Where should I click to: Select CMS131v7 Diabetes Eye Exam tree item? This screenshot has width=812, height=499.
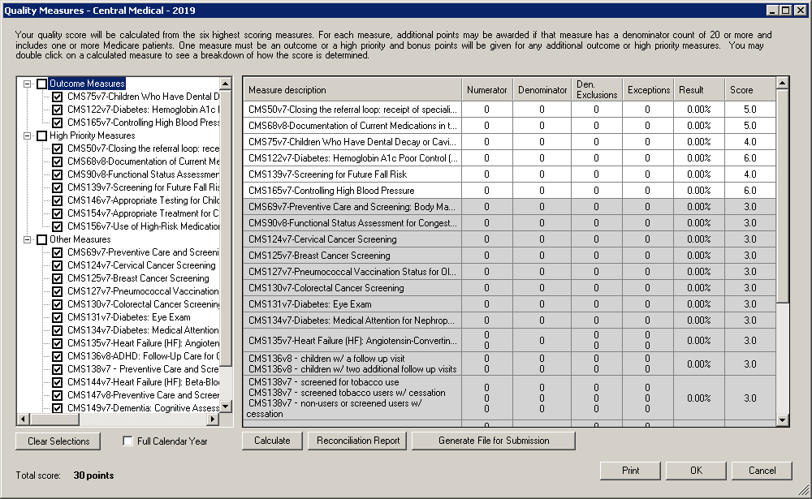pyautogui.click(x=128, y=317)
